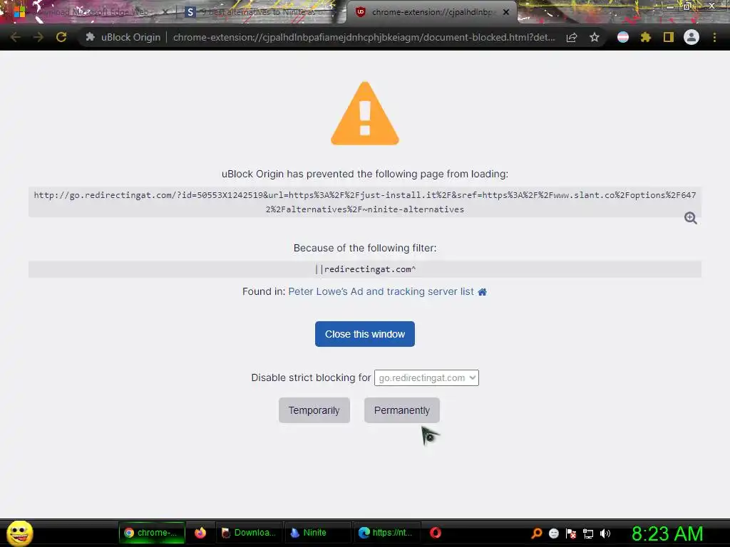Image resolution: width=730 pixels, height=547 pixels.
Task: Click the extension puzzle icon in address bar
Action: coord(91,37)
